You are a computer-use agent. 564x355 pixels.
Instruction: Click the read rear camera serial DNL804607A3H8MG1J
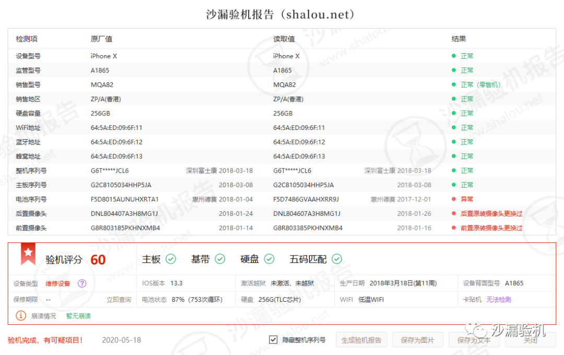click(307, 214)
